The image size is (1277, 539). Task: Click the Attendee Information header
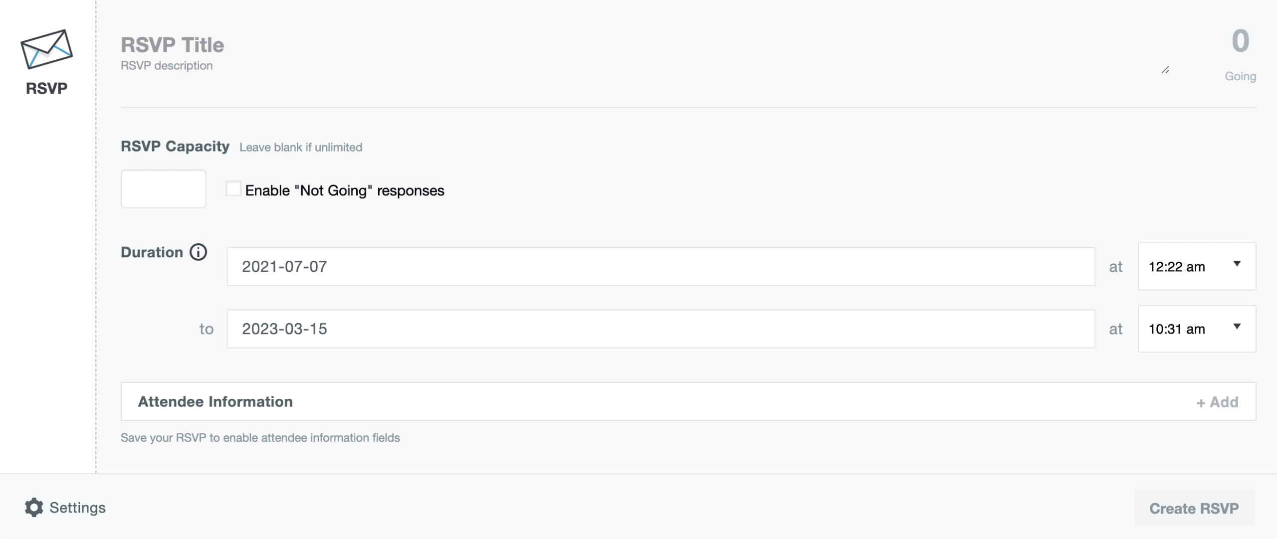[x=215, y=401]
